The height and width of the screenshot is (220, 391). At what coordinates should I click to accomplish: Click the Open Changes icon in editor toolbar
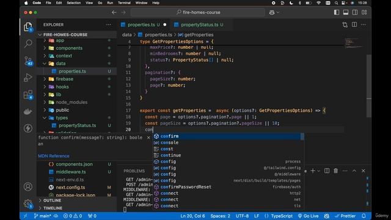[x=345, y=24]
